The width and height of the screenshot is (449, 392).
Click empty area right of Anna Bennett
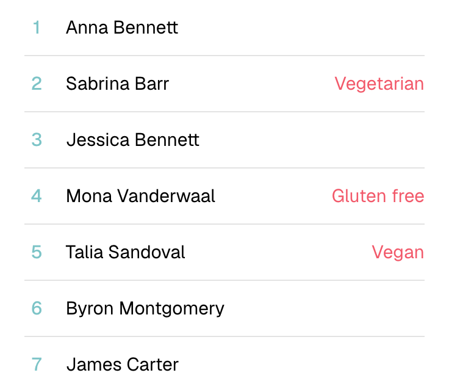click(301, 27)
